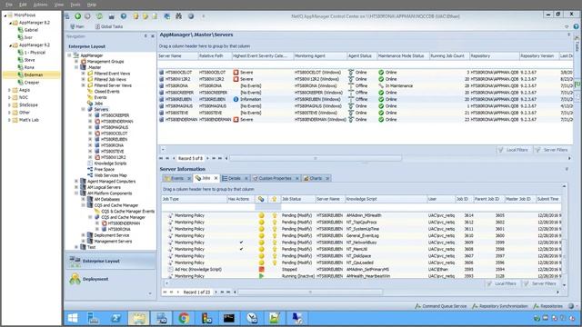Click Server Filters button in servers grid
The height and width of the screenshot is (327, 582).
(x=552, y=150)
